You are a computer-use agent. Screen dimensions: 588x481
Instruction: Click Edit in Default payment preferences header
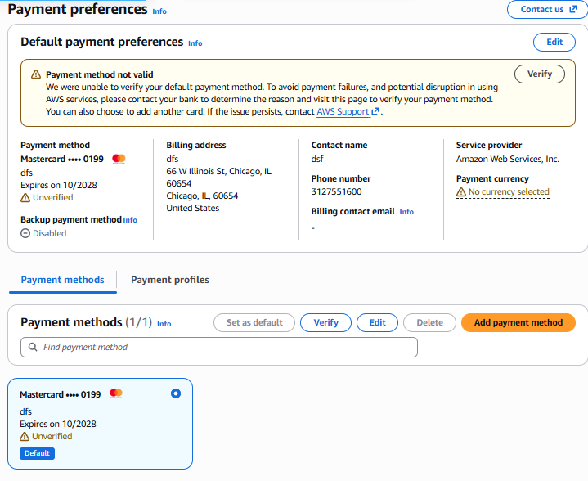554,42
